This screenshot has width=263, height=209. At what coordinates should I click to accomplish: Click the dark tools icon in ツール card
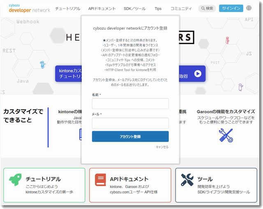187,180
